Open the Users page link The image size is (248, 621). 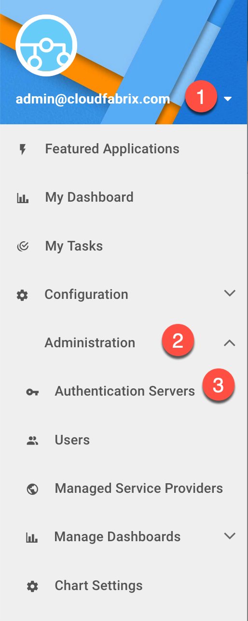pos(72,440)
